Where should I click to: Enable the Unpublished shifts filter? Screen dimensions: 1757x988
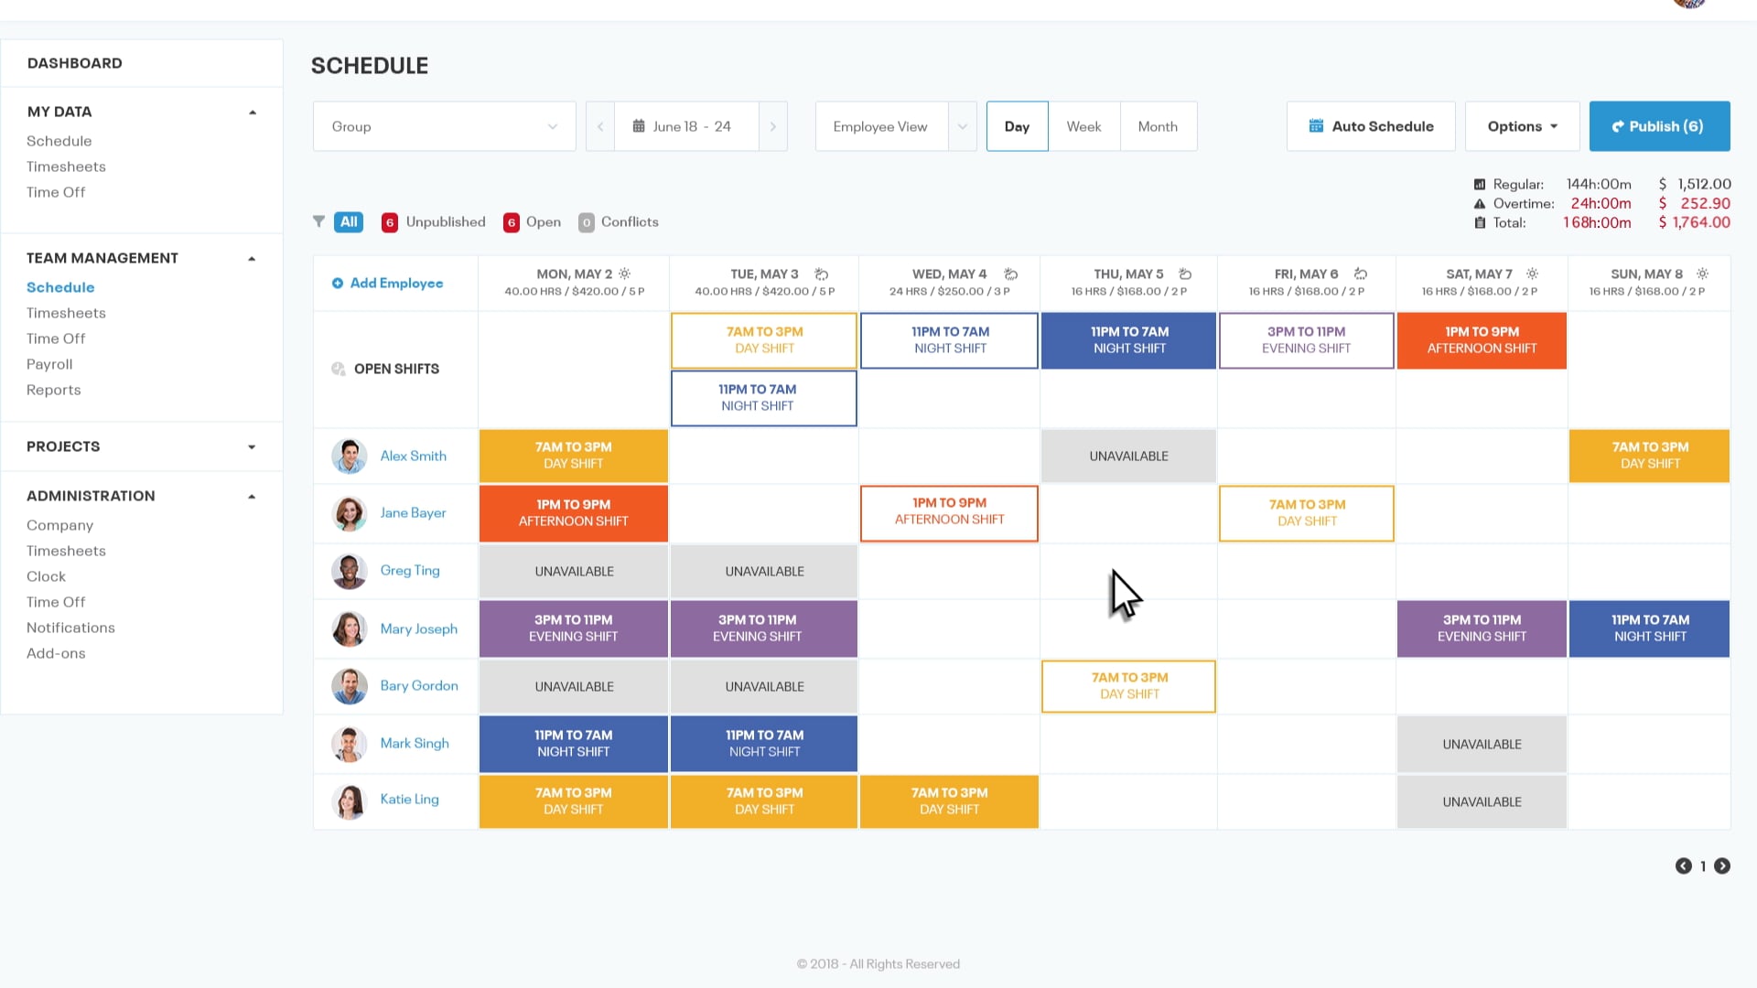(x=445, y=221)
